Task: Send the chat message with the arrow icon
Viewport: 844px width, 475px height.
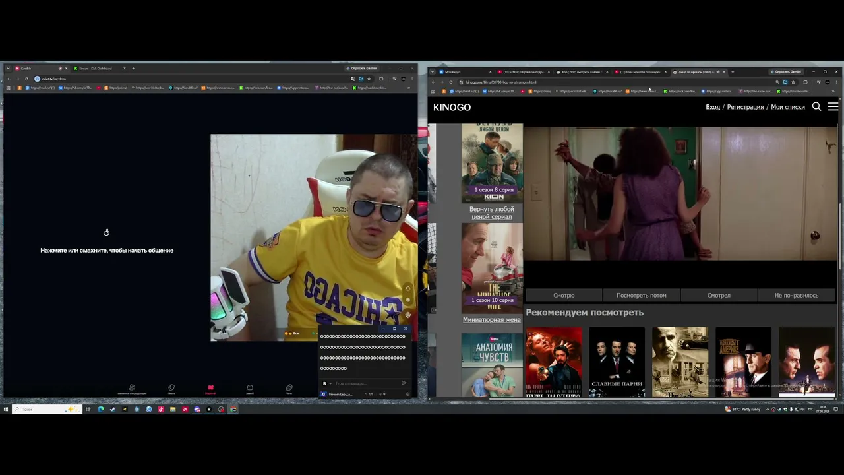Action: pyautogui.click(x=404, y=383)
